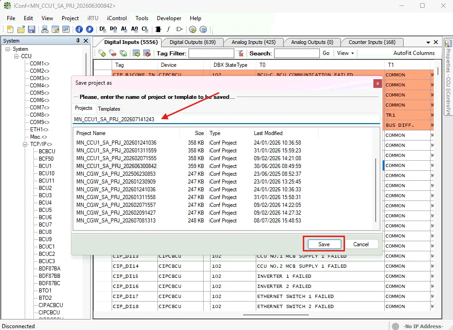The image size is (453, 330).
Task: Click AutoFit Columns
Action: click(414, 53)
